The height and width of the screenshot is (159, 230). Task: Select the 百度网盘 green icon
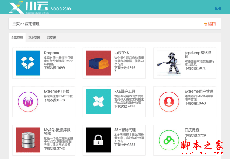169,140
